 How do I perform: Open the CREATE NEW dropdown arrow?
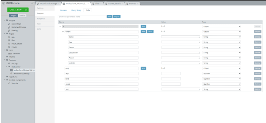pyautogui.click(x=26, y=10)
